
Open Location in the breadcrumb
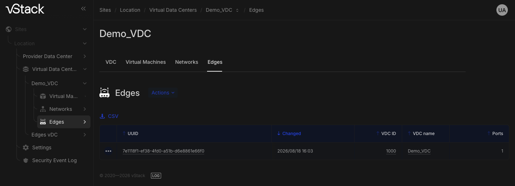pos(130,10)
